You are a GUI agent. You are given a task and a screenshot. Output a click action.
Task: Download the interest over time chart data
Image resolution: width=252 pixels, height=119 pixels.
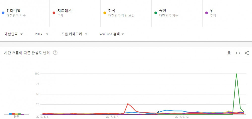tap(229, 53)
